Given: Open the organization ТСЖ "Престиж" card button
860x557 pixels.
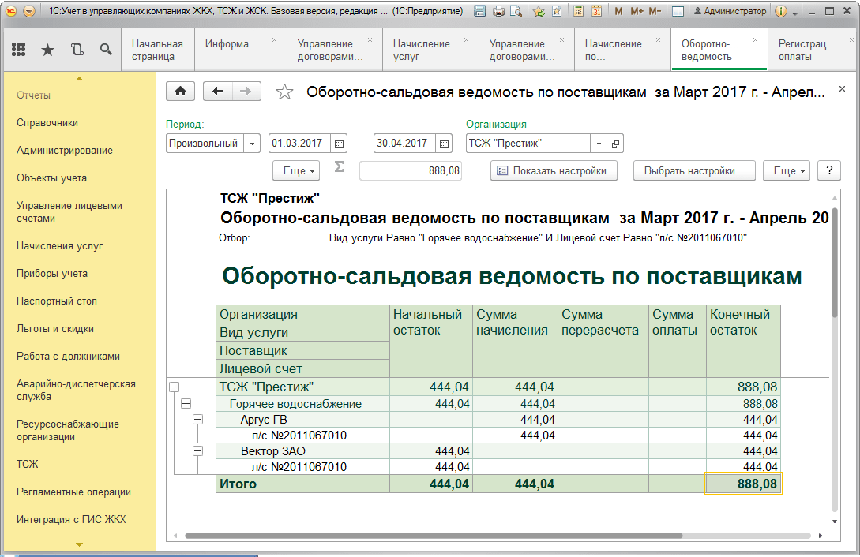Looking at the screenshot, I should pyautogui.click(x=615, y=144).
